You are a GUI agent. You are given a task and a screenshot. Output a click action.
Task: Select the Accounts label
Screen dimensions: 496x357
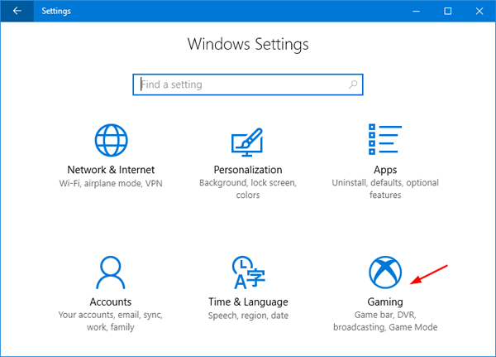[111, 302]
